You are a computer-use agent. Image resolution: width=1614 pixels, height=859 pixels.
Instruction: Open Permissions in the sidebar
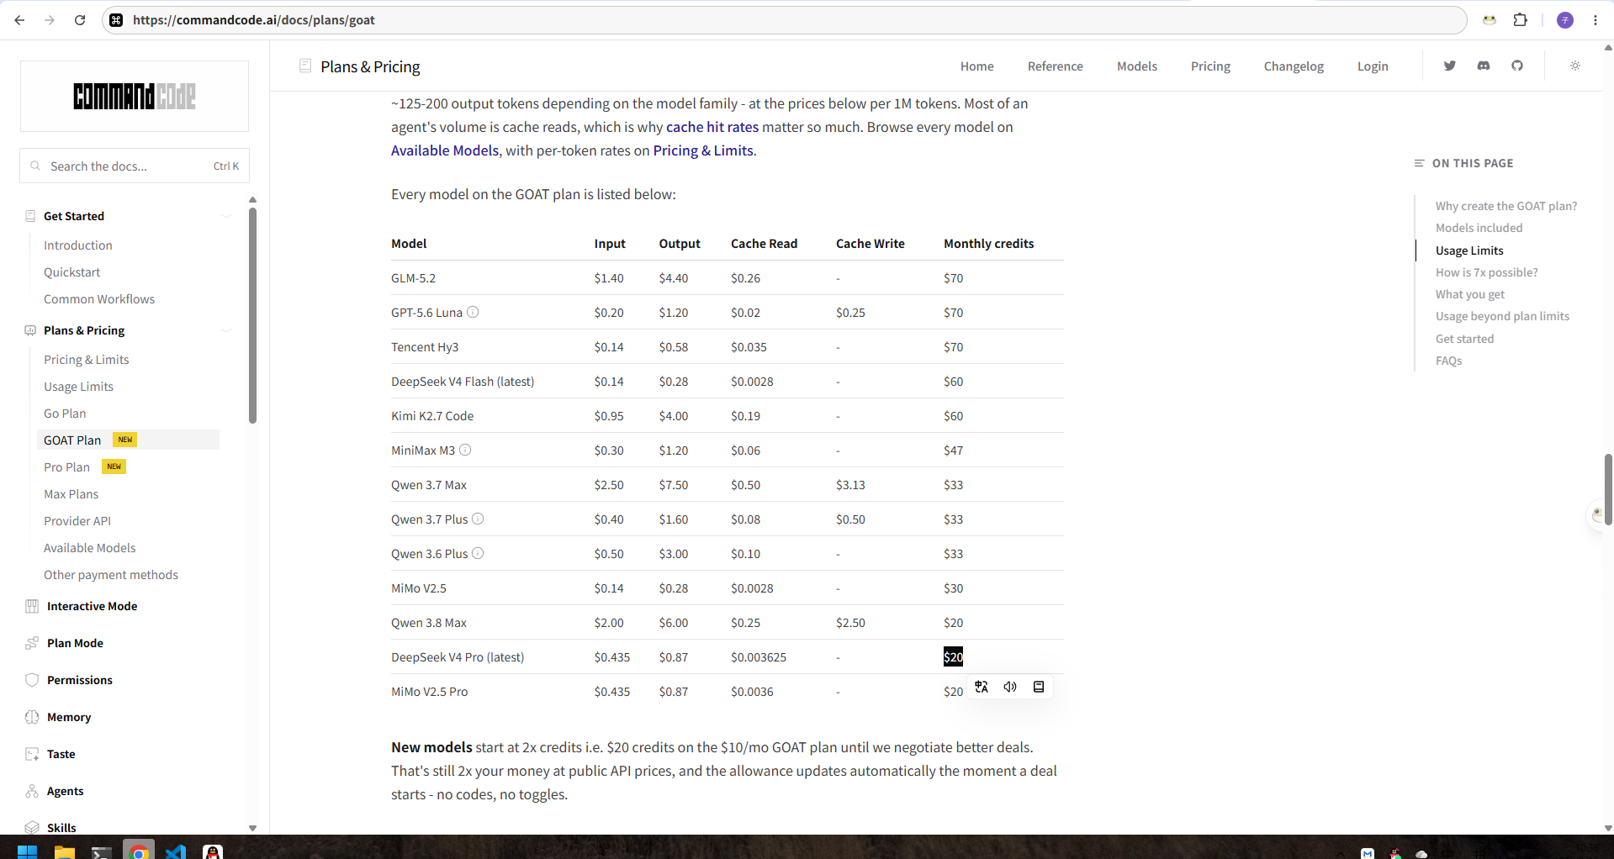[x=80, y=680]
